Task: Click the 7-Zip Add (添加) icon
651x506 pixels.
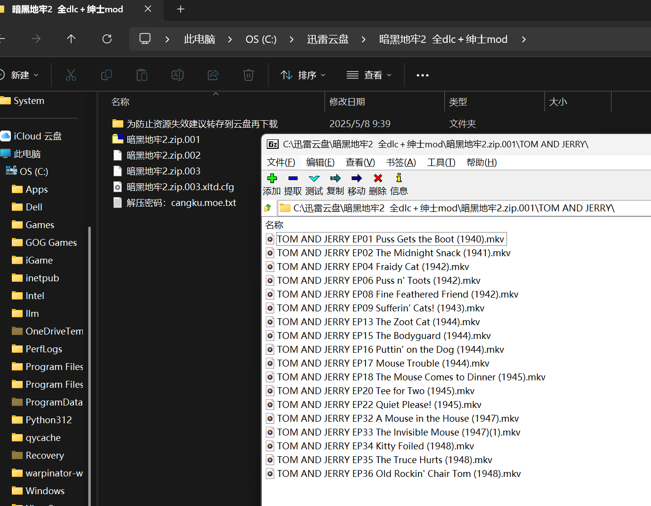Action: click(x=272, y=178)
